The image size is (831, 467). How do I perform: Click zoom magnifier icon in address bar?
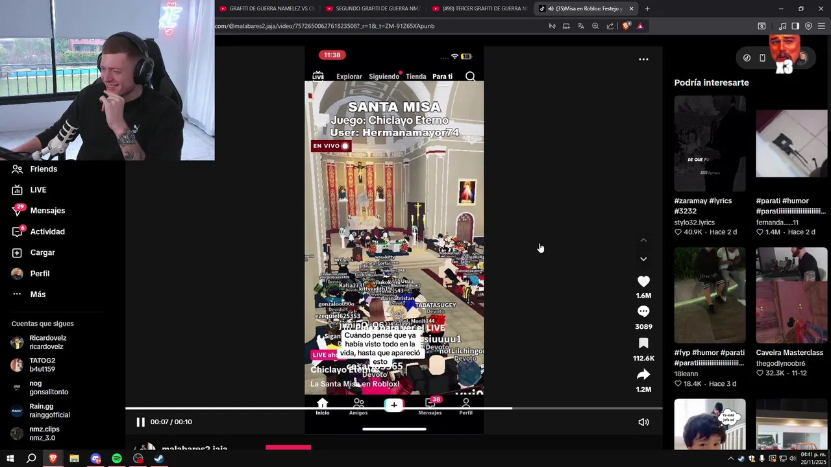[x=595, y=26]
